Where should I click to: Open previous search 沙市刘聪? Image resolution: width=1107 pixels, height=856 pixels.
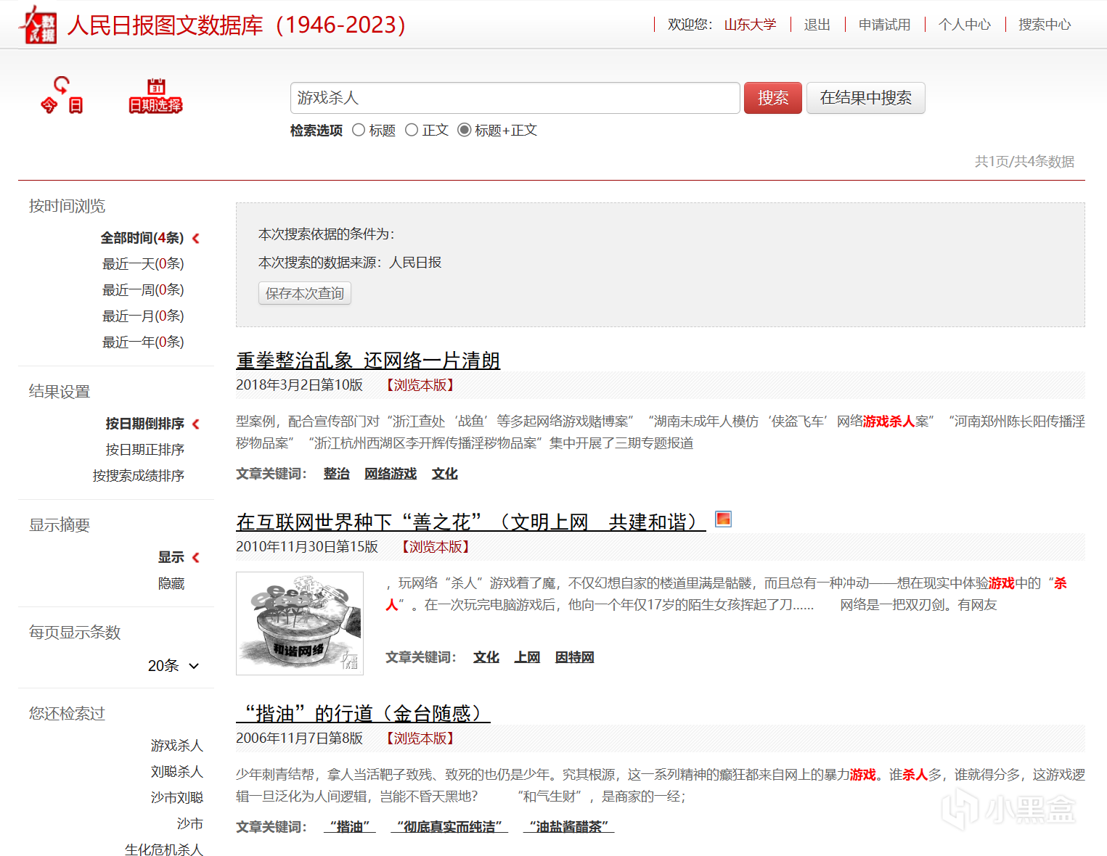pyautogui.click(x=177, y=798)
